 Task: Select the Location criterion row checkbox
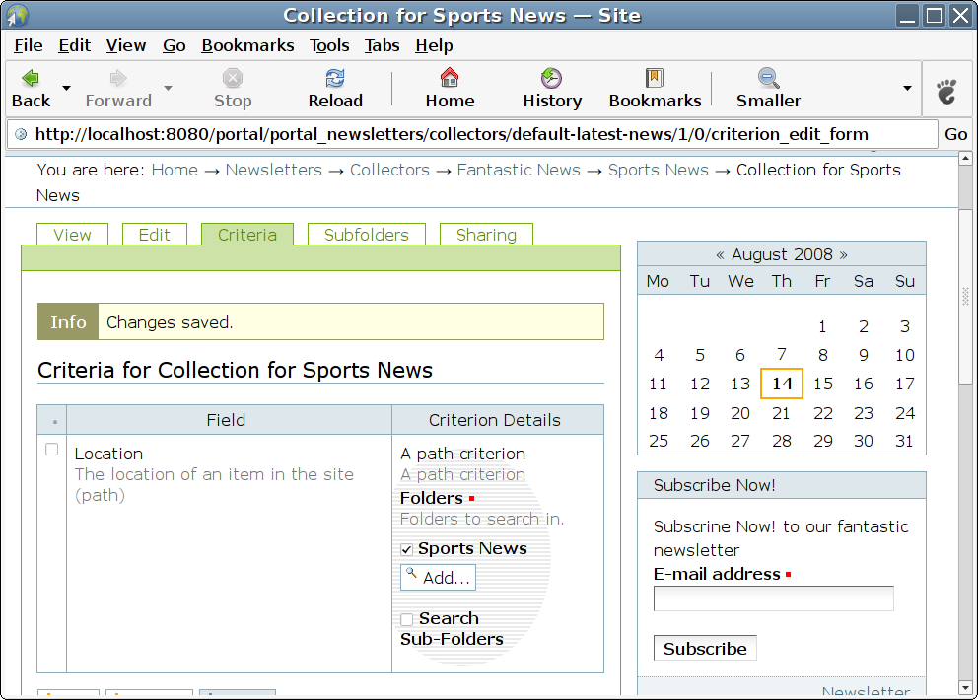[52, 450]
